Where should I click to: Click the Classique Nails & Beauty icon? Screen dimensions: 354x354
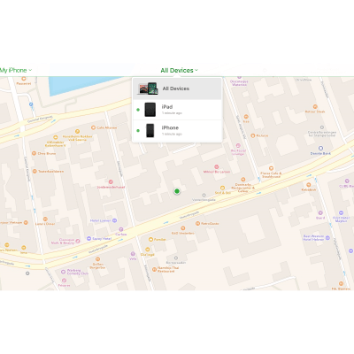(78, 241)
